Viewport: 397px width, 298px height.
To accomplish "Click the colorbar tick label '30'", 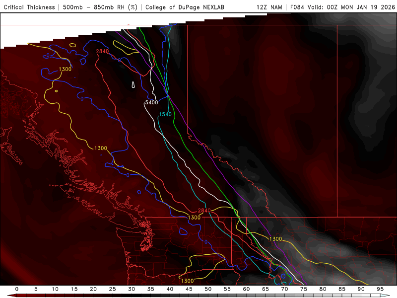I will [x=132, y=289].
